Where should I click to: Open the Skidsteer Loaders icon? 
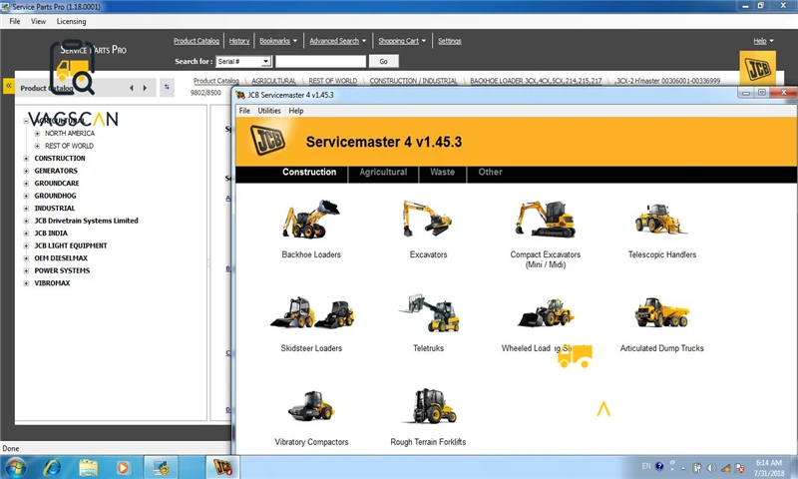310,315
